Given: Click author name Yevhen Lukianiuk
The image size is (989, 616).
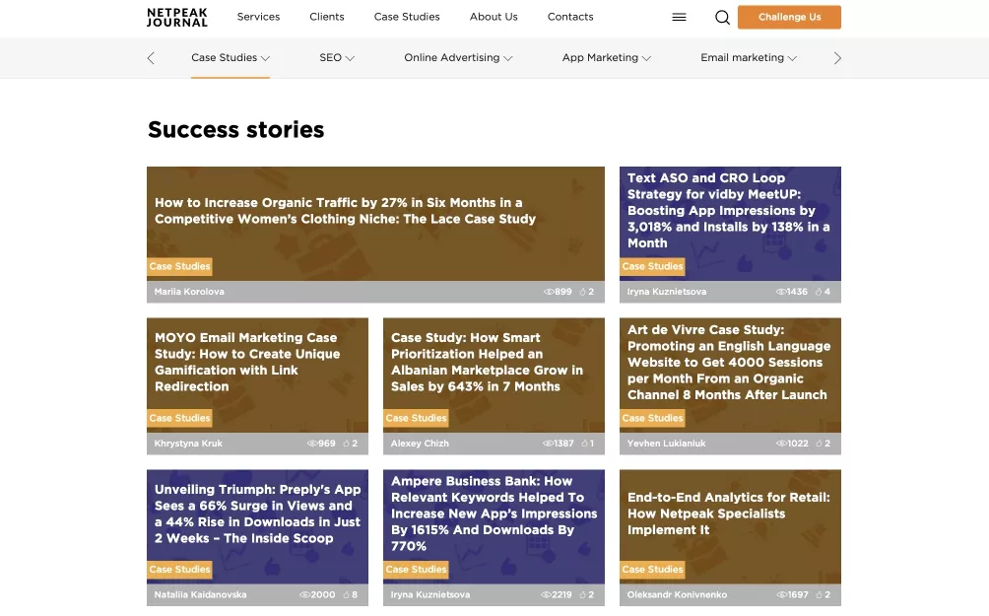Looking at the screenshot, I should point(666,444).
